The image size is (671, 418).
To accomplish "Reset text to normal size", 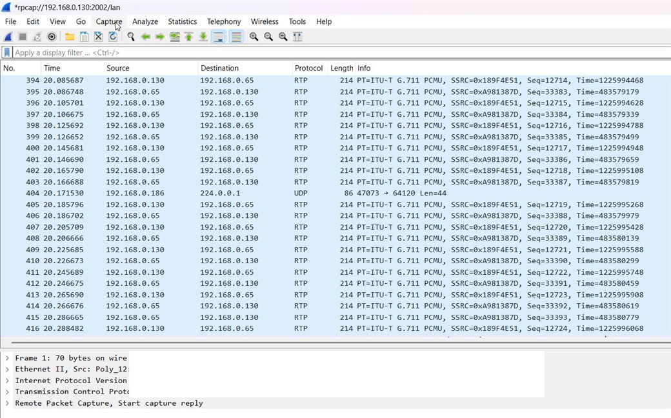I will point(283,37).
